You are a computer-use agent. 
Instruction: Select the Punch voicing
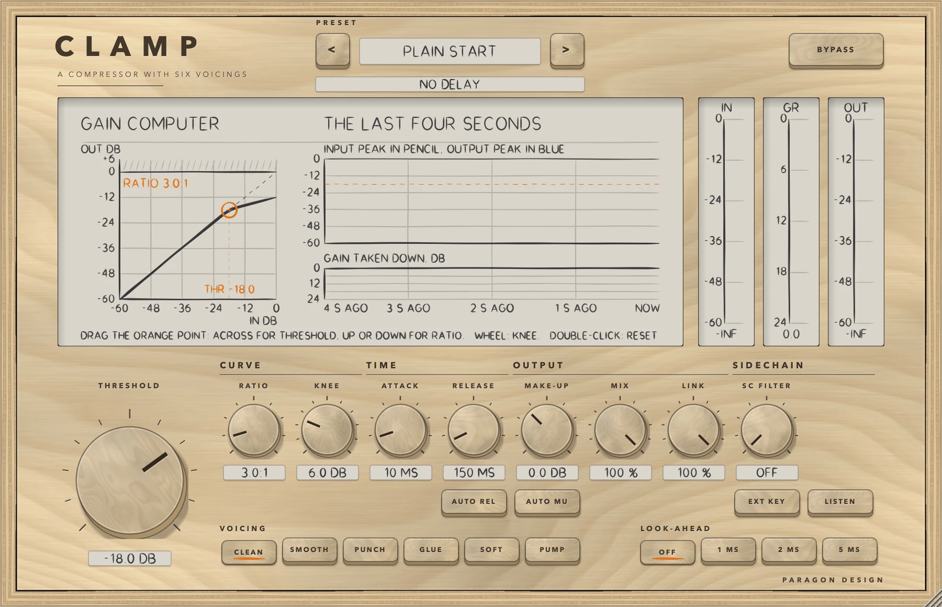tap(370, 550)
